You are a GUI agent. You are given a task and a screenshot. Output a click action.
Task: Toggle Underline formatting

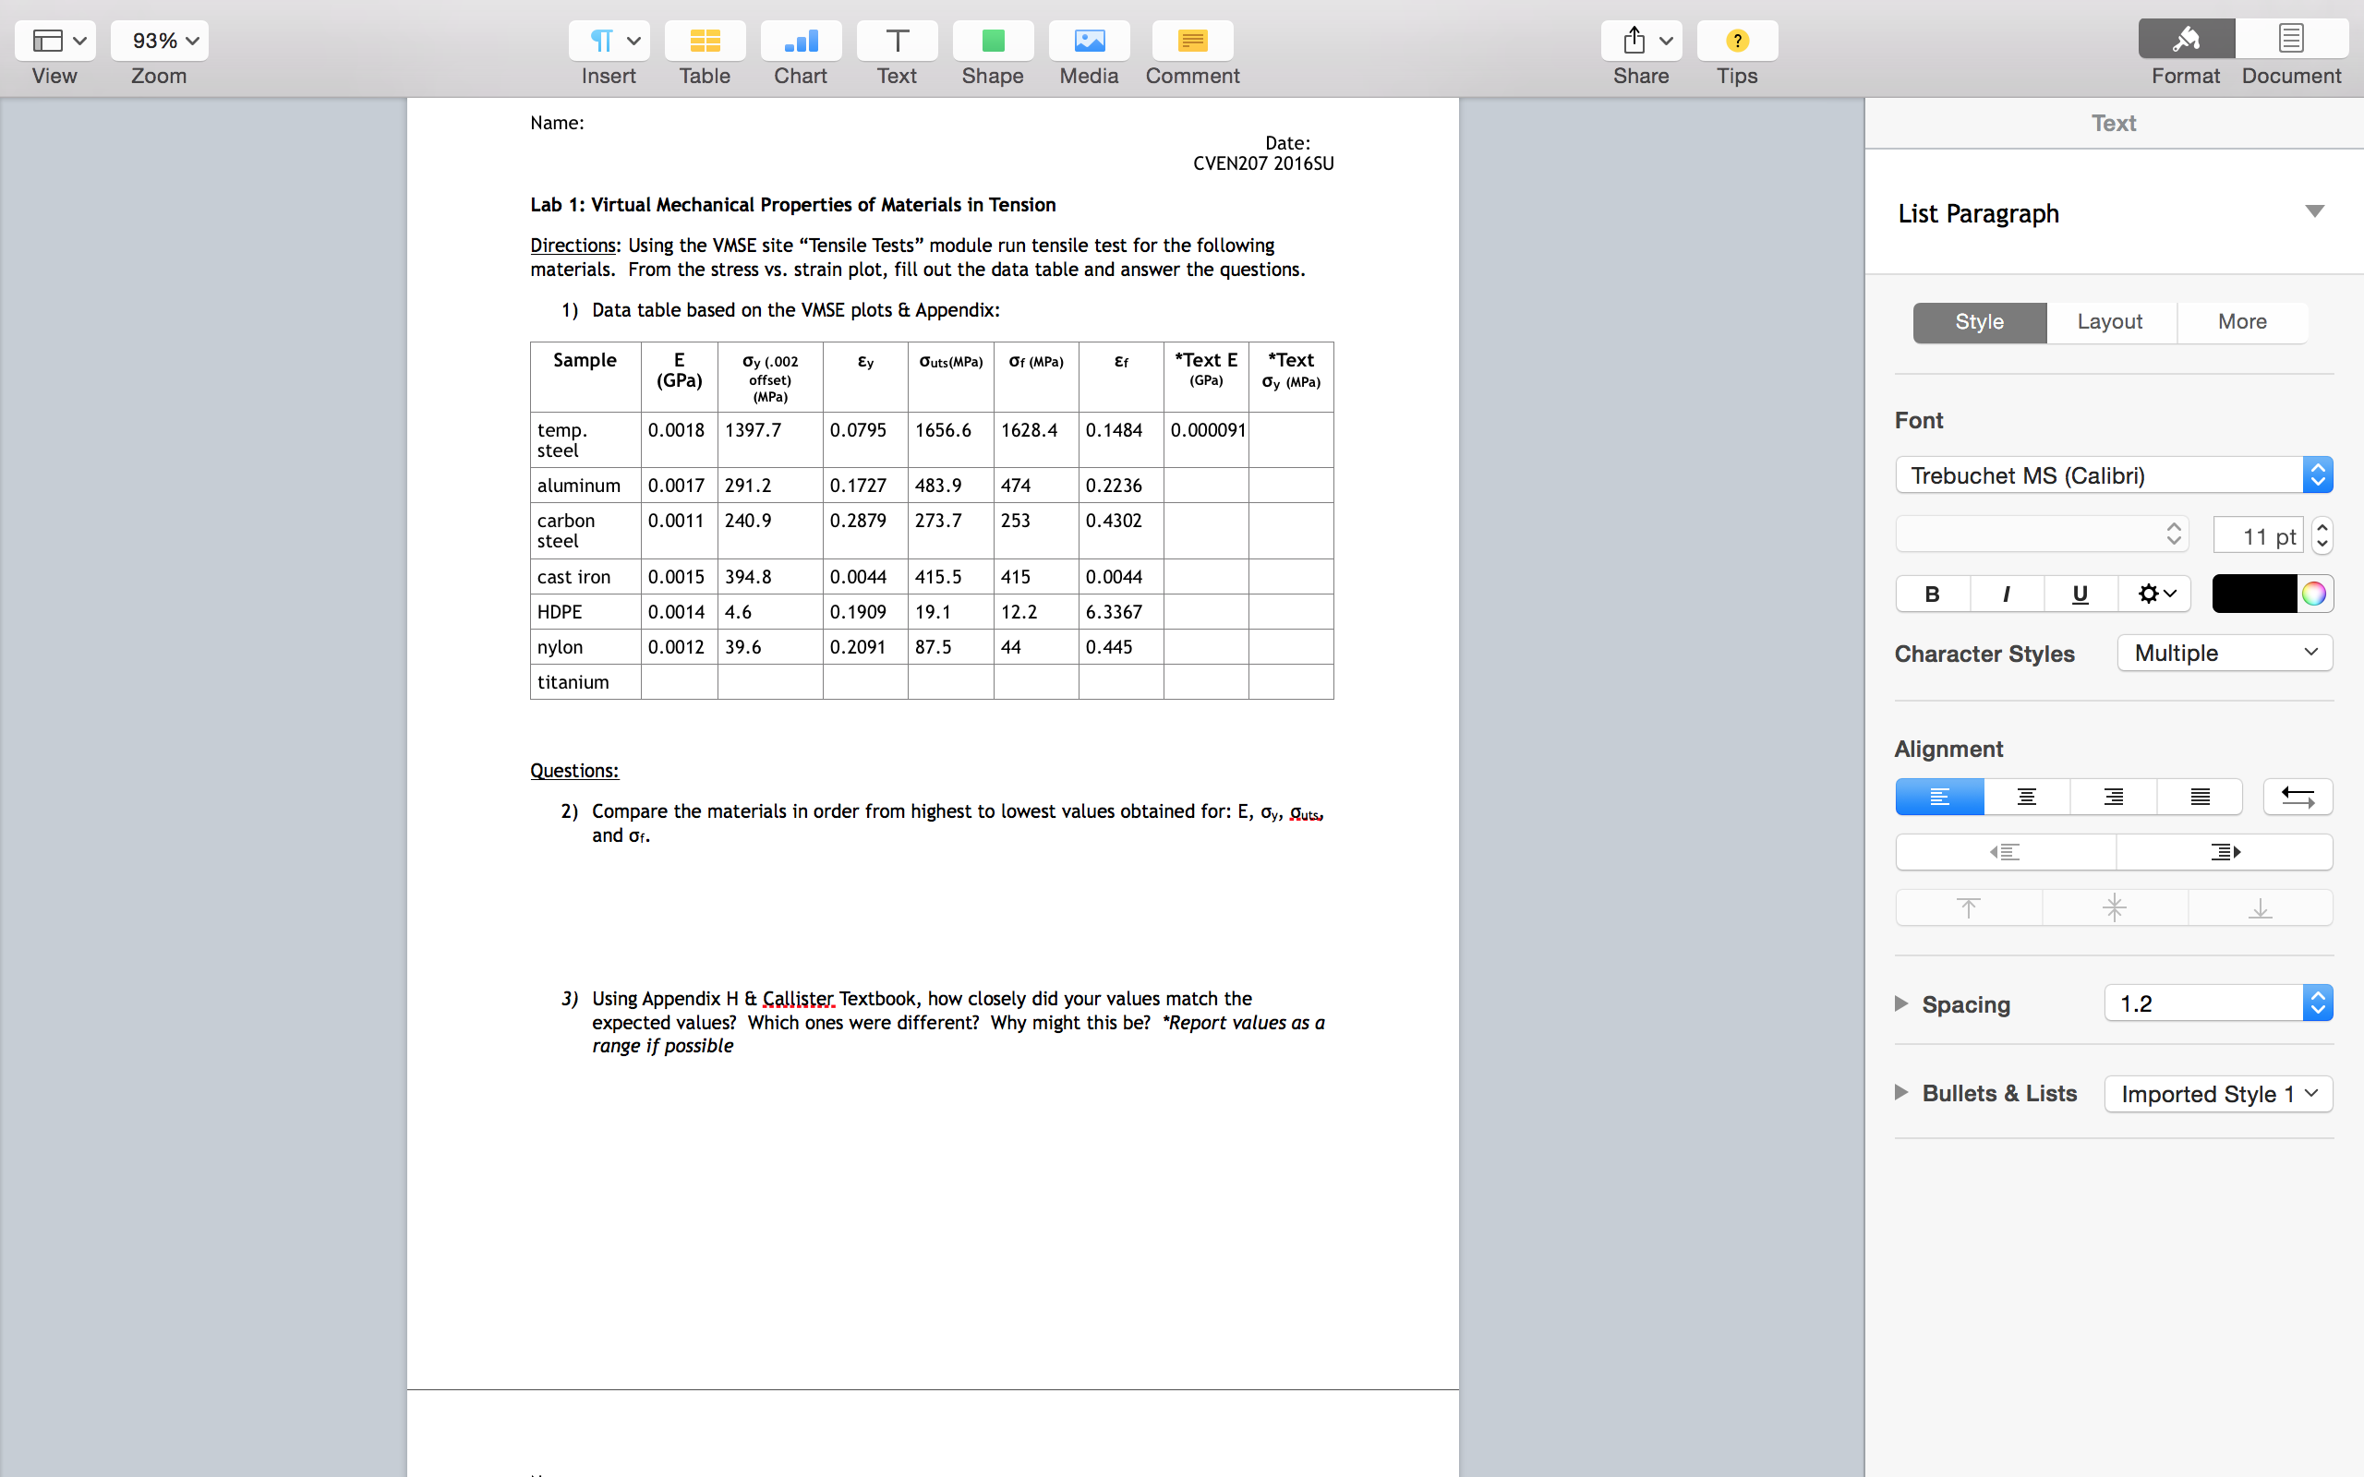(x=2081, y=594)
